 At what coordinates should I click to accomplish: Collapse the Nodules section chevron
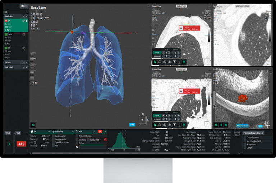[x=27, y=16]
